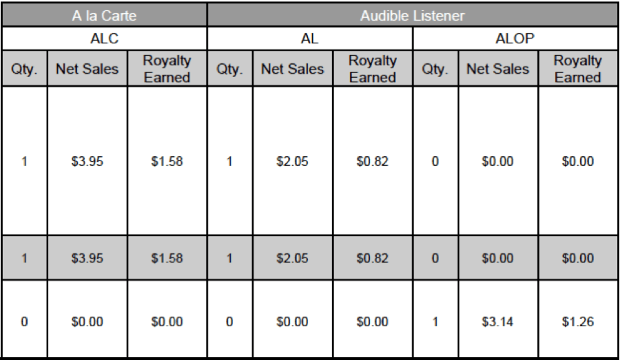
Task: Click the Audible Listener header cell
Action: (412, 15)
